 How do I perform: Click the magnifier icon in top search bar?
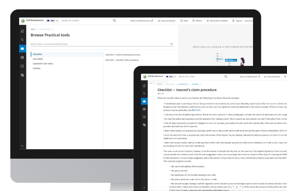coord(114,21)
